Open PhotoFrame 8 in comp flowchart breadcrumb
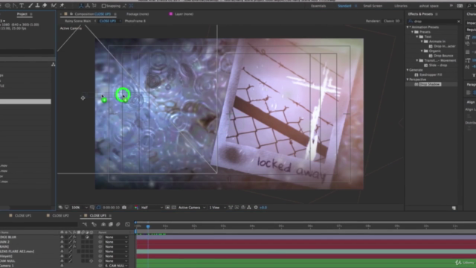 (x=135, y=21)
